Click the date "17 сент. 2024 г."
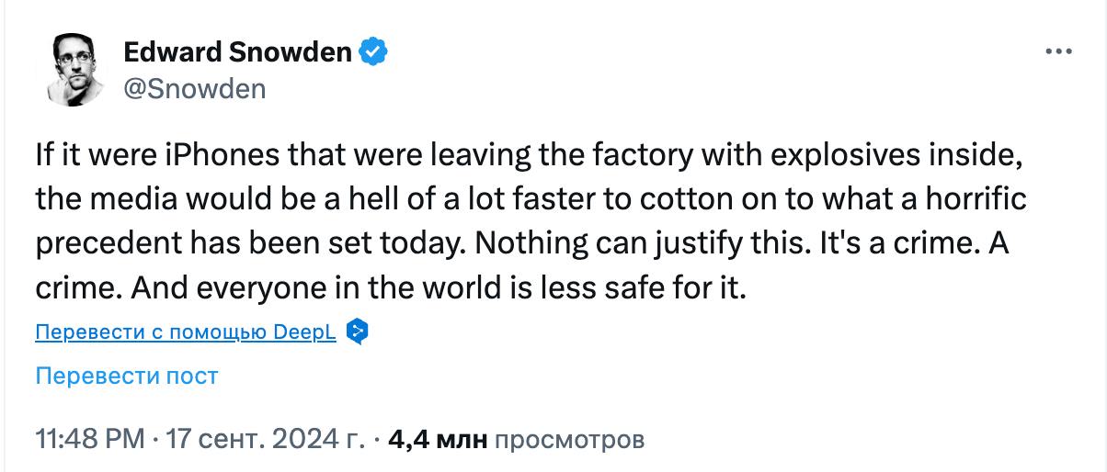The height and width of the screenshot is (472, 1107). coord(267,439)
